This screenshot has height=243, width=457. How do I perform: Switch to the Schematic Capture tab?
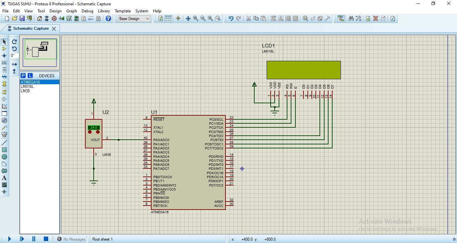pos(31,28)
